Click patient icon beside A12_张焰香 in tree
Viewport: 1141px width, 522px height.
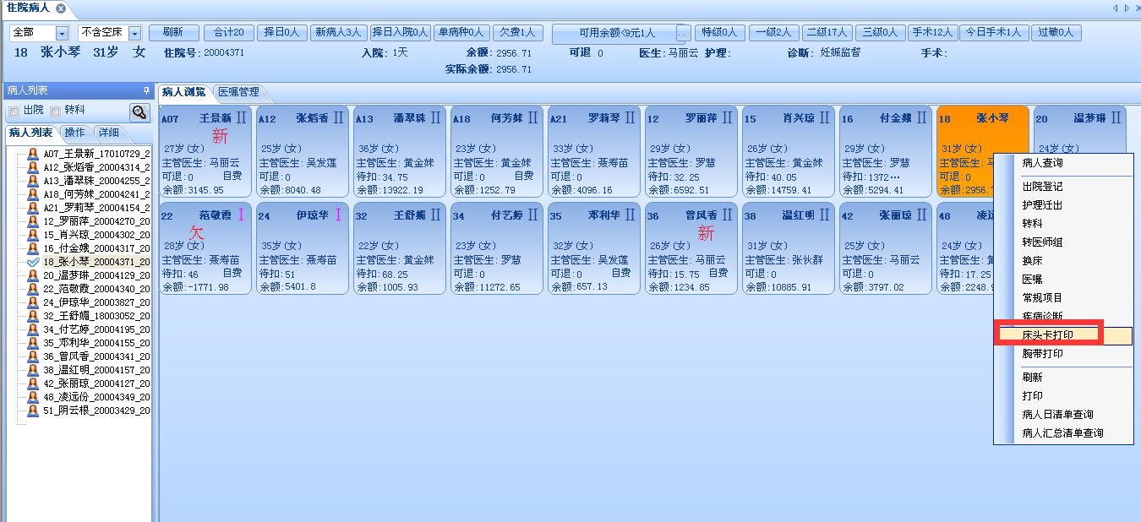point(33,167)
